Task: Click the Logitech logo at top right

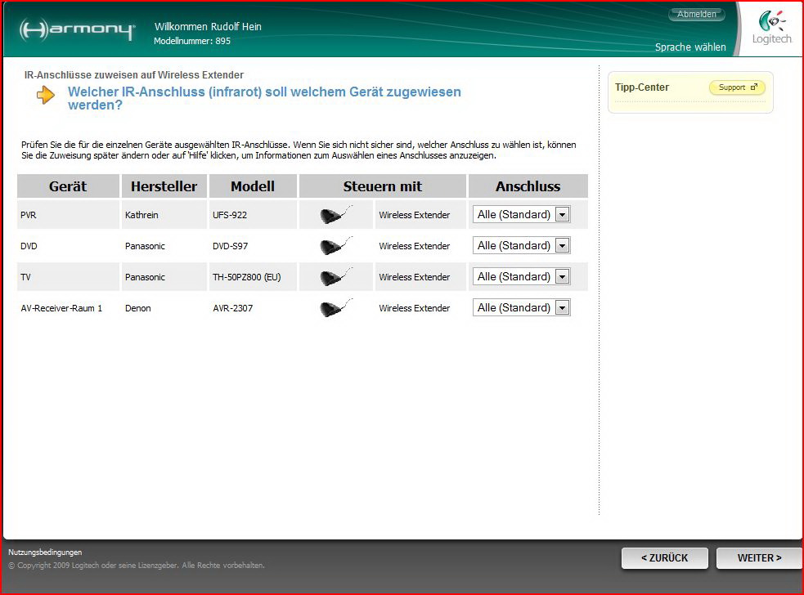Action: [772, 29]
